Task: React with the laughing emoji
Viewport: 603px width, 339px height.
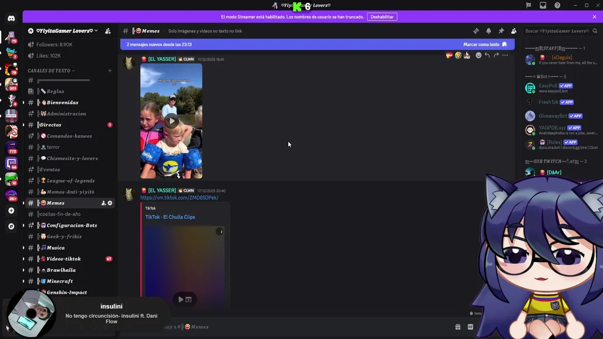Action: (458, 55)
